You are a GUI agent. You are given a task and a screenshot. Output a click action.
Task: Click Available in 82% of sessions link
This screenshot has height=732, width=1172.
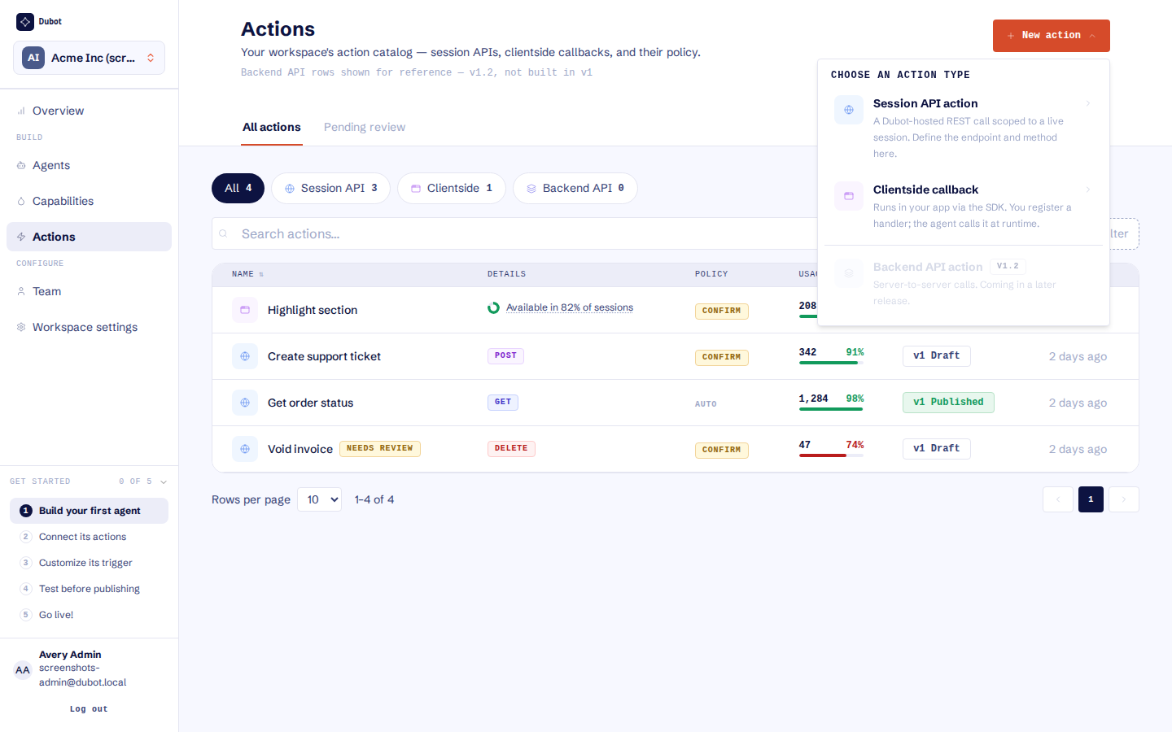570,307
